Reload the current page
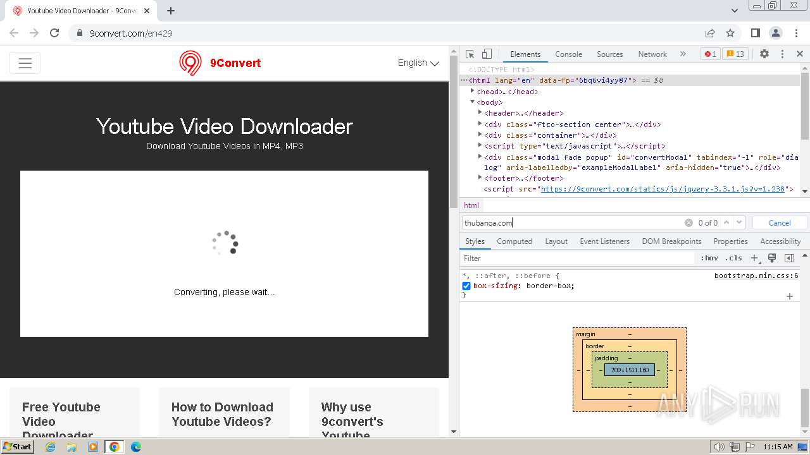 point(54,33)
